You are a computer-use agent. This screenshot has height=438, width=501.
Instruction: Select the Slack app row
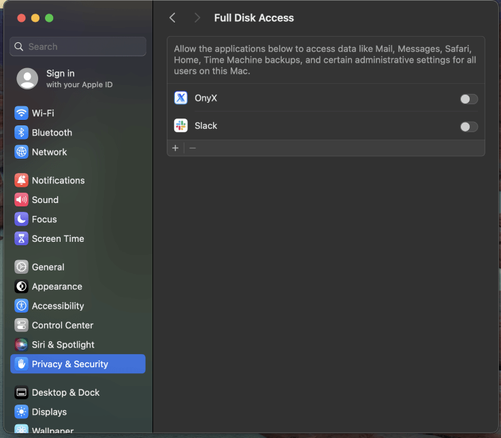click(x=325, y=126)
